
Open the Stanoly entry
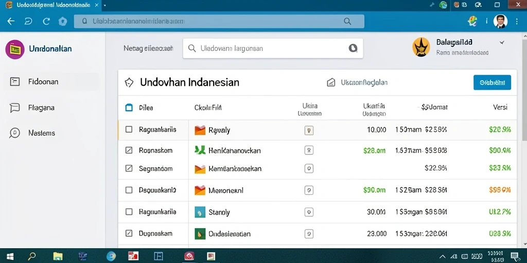click(219, 212)
